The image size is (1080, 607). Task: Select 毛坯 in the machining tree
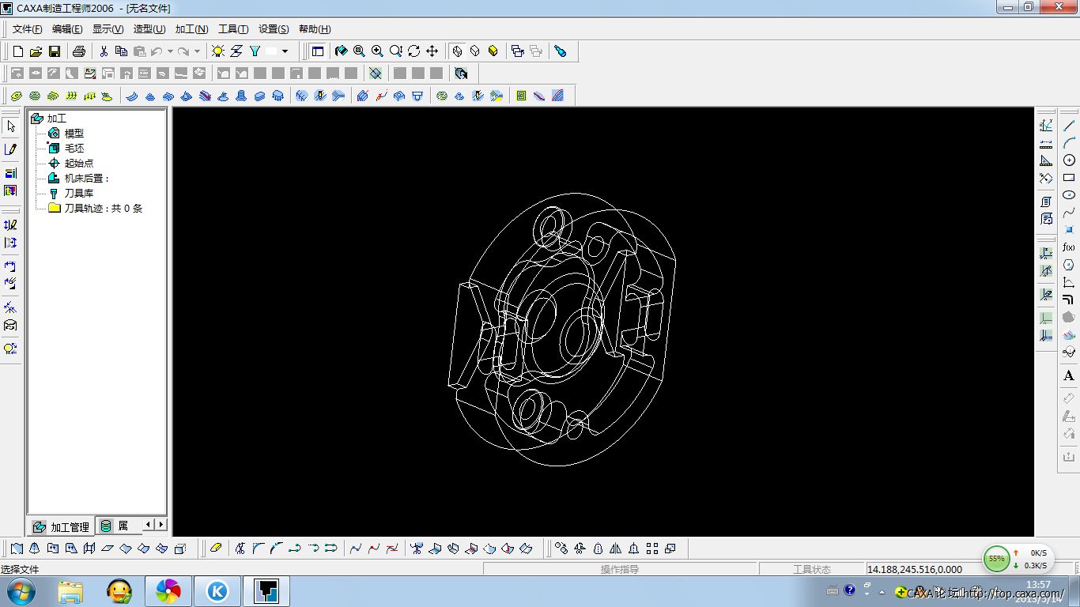coord(74,149)
